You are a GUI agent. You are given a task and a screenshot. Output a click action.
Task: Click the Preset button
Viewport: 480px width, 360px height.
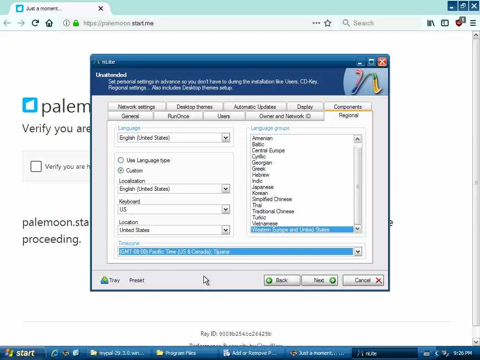point(136,280)
